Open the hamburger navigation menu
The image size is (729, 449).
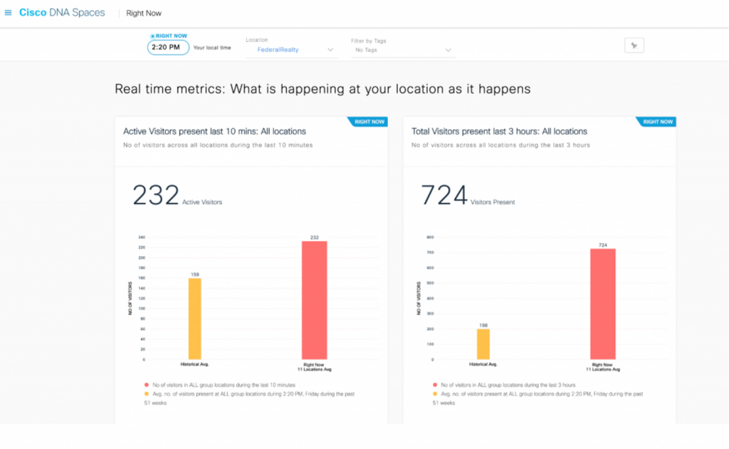coord(9,11)
